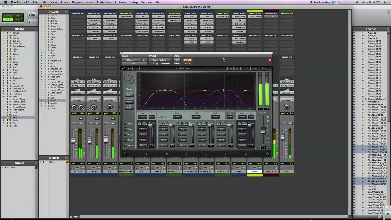This screenshot has width=391, height=220.
Task: Click the COMPARE button on the plugin
Action: tap(165, 64)
